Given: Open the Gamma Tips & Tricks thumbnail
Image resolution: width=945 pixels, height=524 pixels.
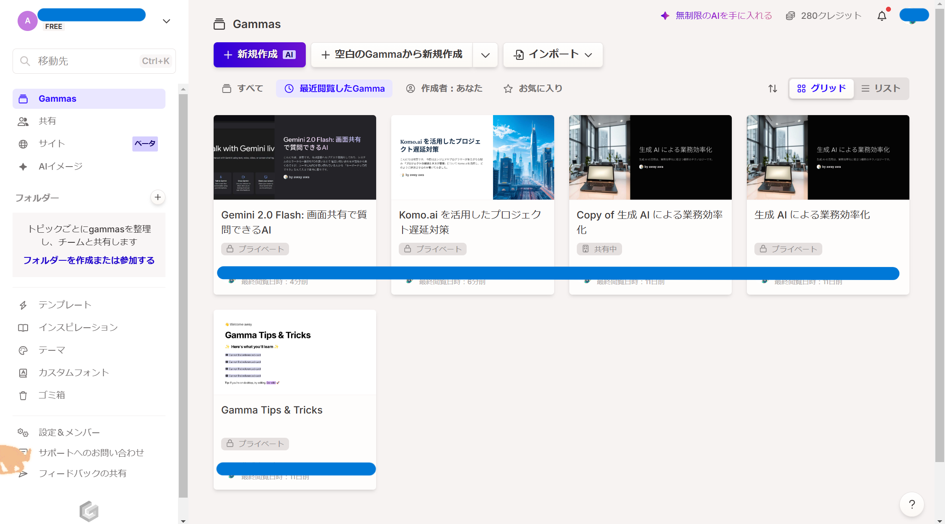Looking at the screenshot, I should pos(294,352).
